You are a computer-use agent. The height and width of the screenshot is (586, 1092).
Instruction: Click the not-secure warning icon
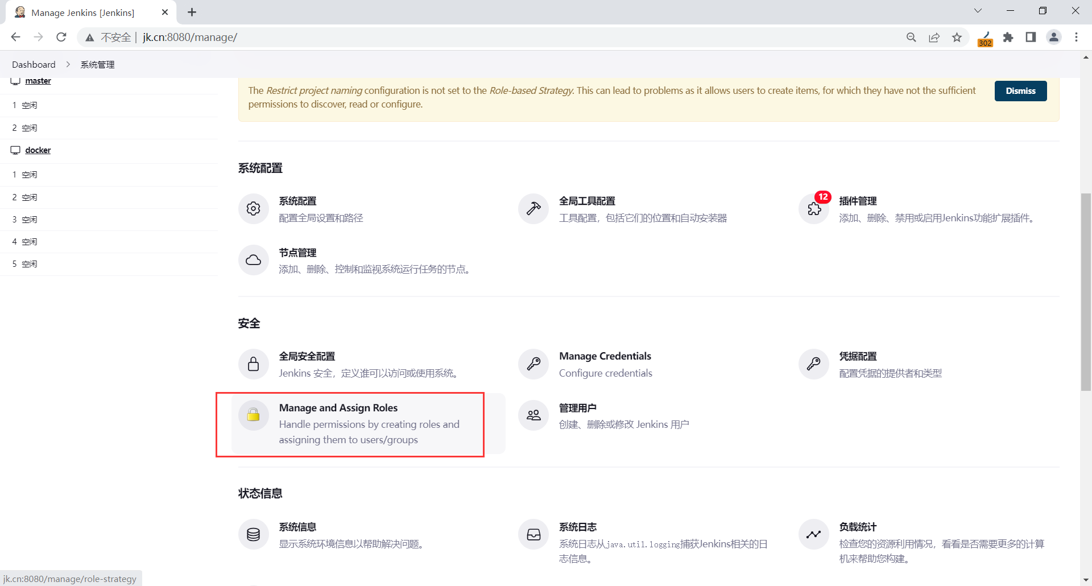tap(90, 38)
